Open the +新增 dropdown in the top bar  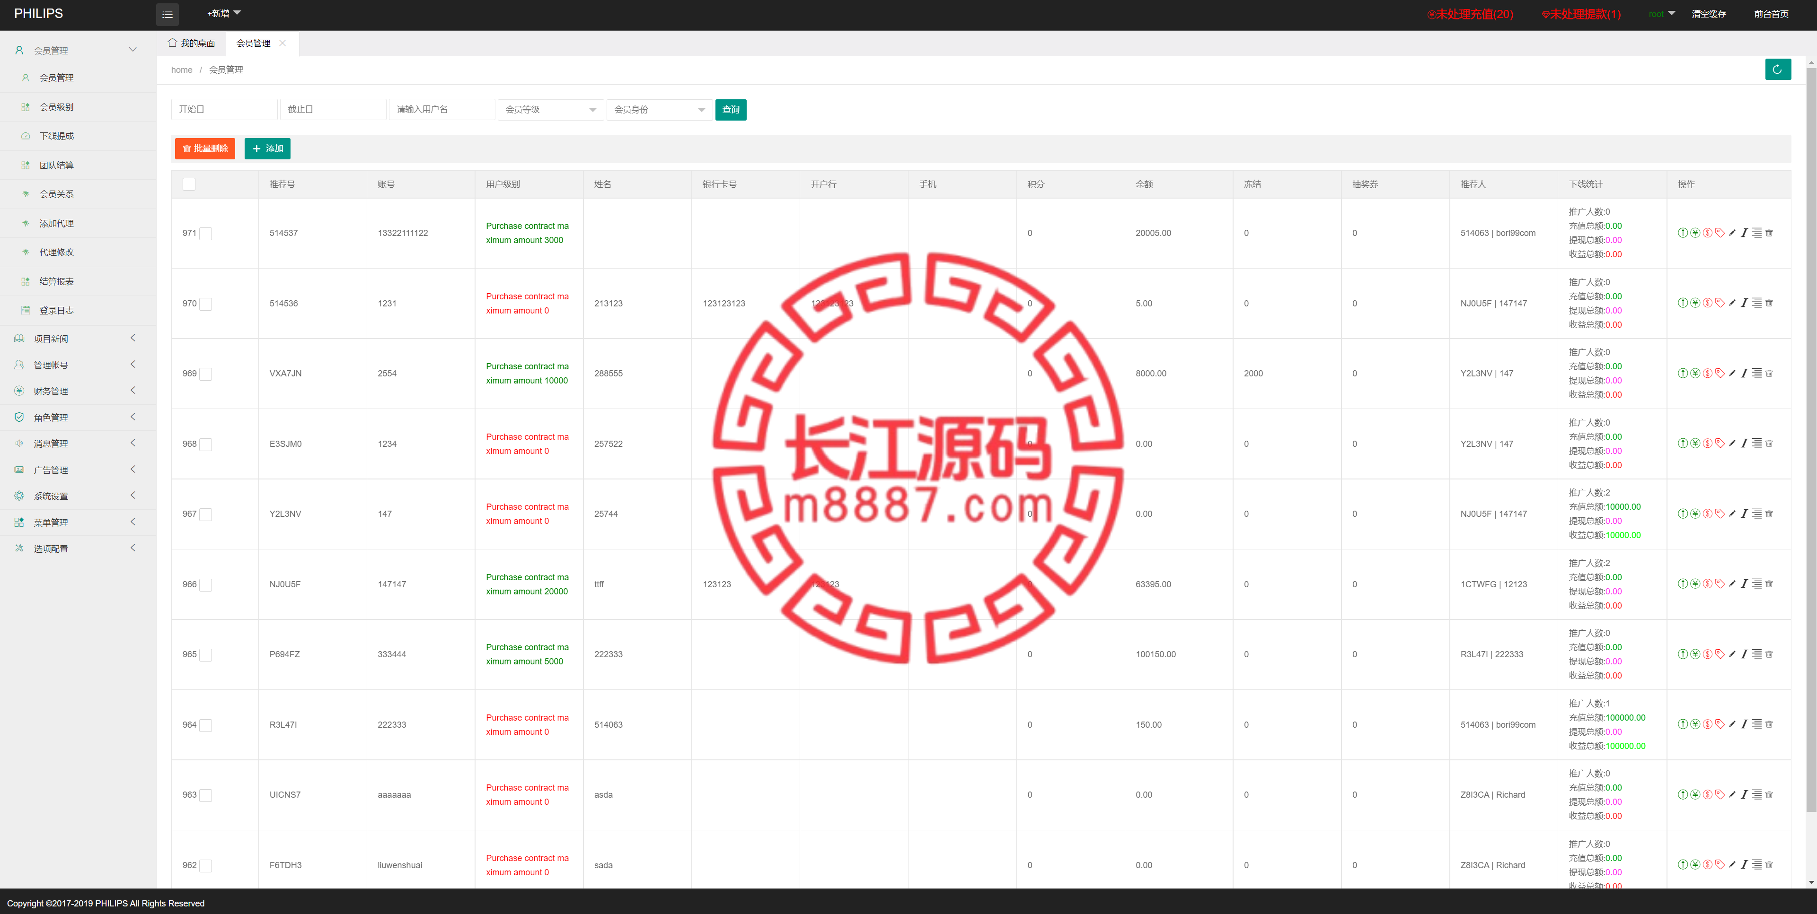click(x=224, y=13)
